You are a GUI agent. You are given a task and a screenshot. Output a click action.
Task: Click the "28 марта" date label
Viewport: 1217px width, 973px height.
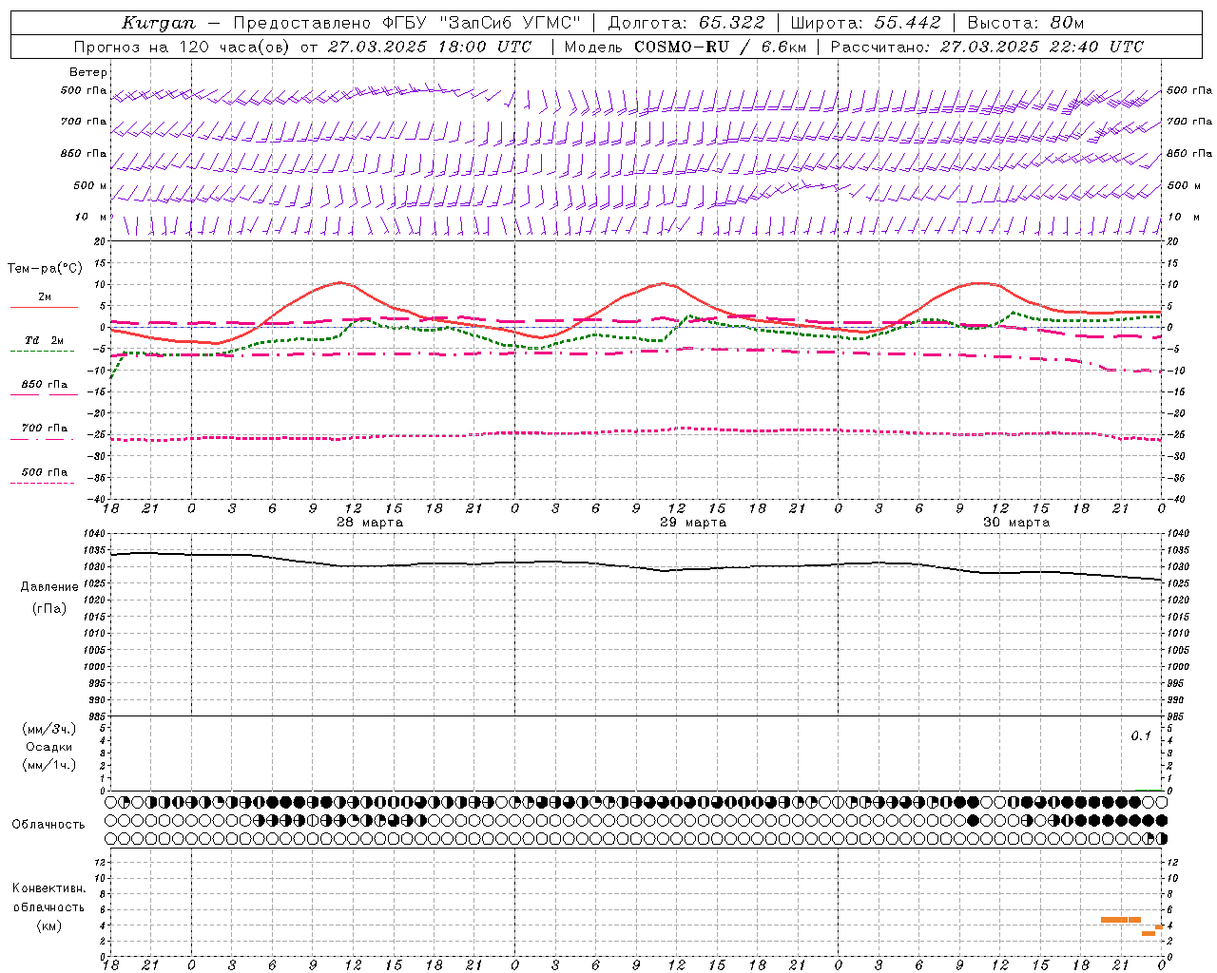click(x=370, y=523)
